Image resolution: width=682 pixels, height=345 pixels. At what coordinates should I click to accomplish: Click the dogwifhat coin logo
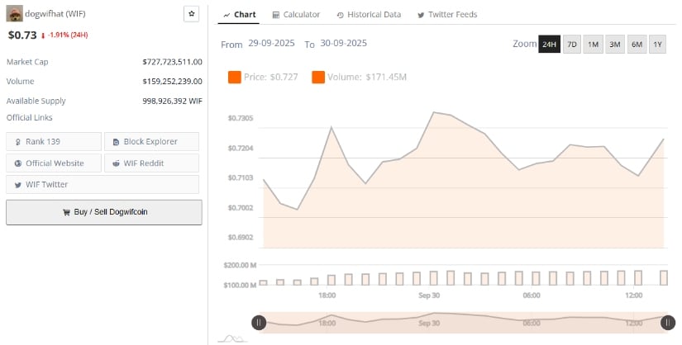tap(15, 14)
